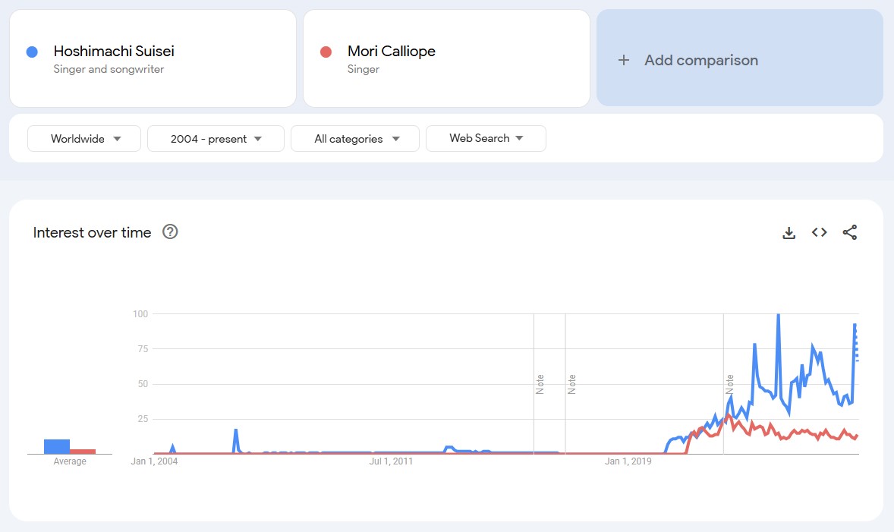Click the second Note marker on the chart

click(x=572, y=384)
